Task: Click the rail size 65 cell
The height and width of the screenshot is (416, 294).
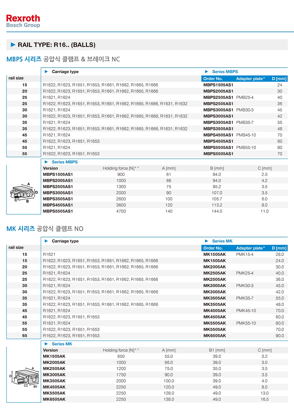Action: (x=25, y=336)
